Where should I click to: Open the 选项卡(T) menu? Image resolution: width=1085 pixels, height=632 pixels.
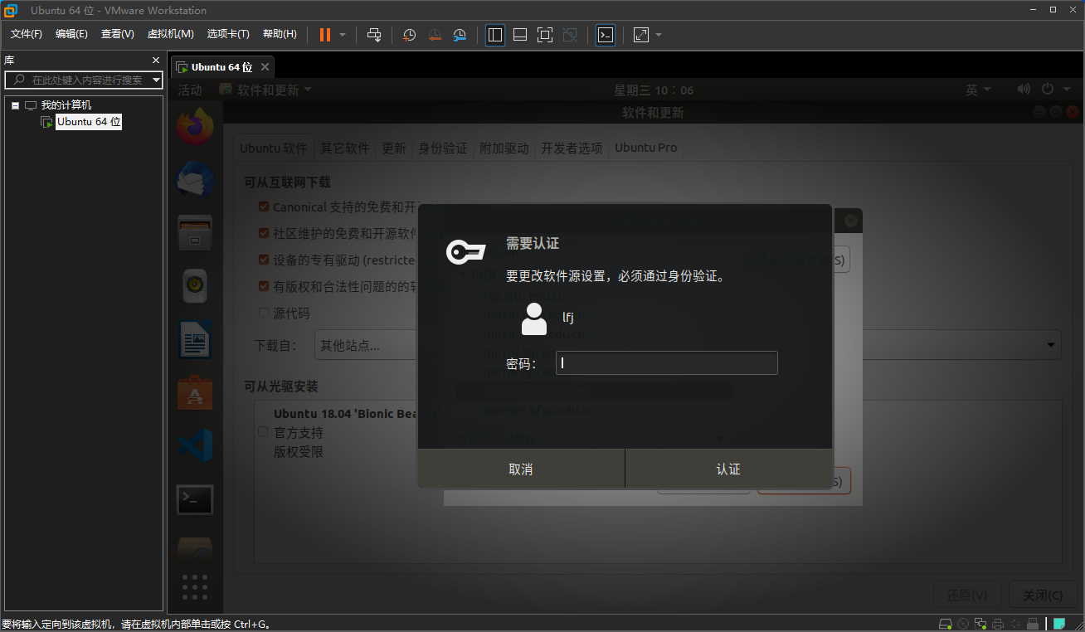pyautogui.click(x=228, y=34)
